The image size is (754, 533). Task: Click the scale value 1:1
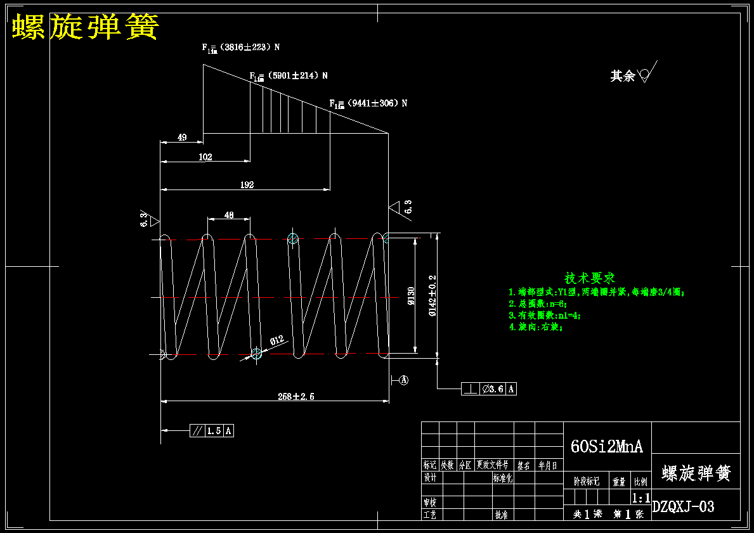640,498
